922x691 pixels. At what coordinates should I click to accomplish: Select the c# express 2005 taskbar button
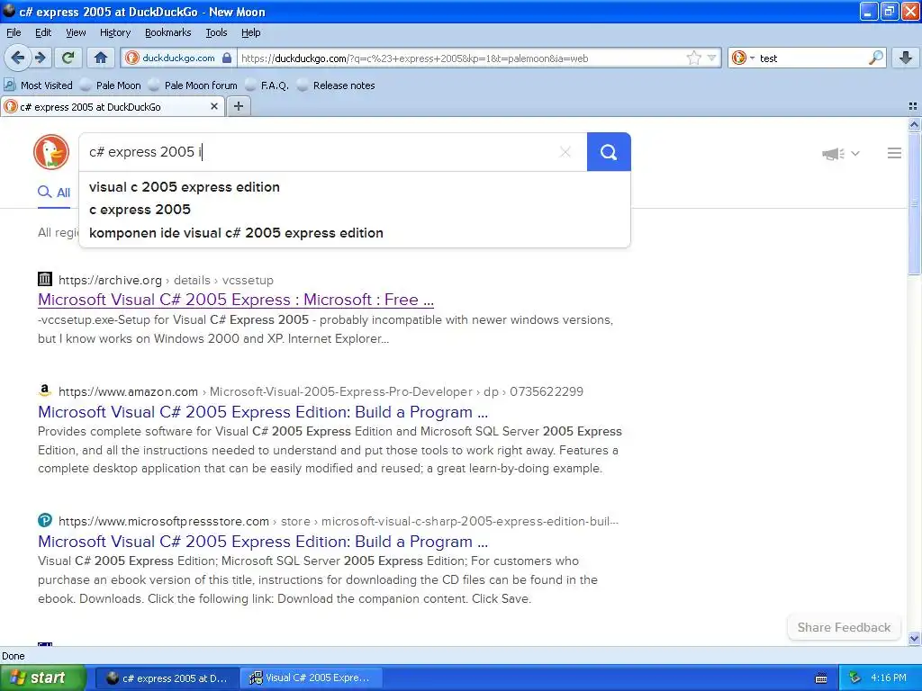pyautogui.click(x=167, y=678)
